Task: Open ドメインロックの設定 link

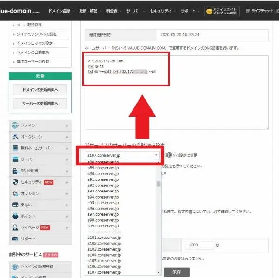Action: pos(34,43)
